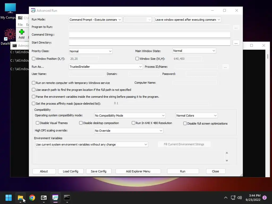Click the Run button

[183, 171]
